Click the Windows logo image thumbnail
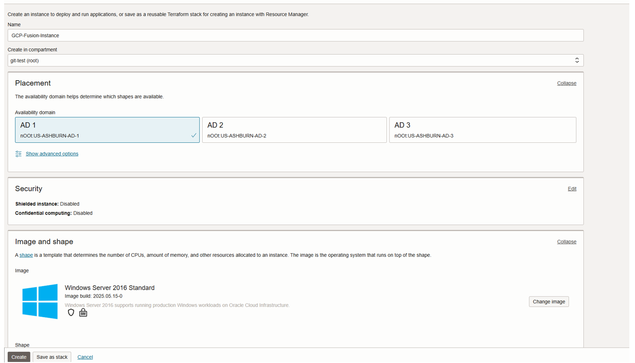Viewport: 635px width, 363px height. 40,301
